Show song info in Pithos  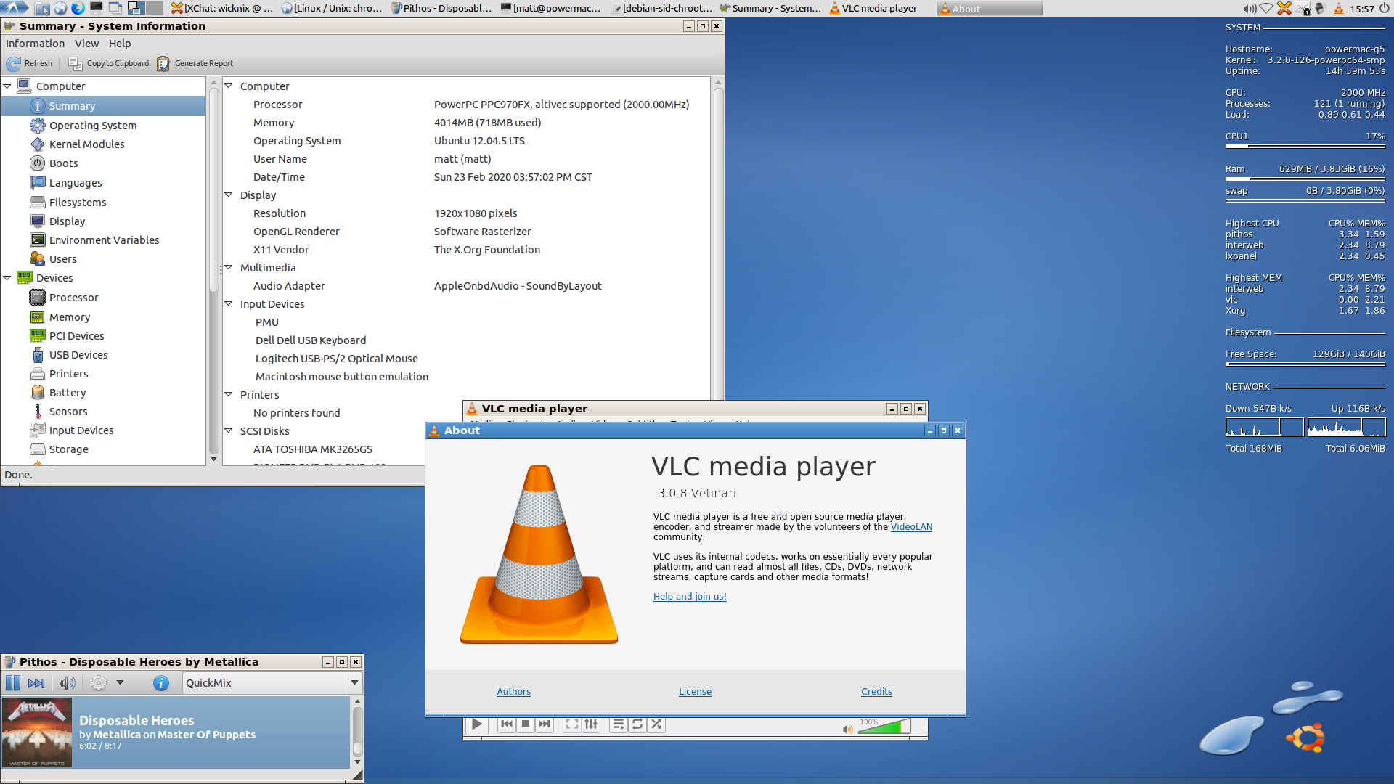point(161,682)
